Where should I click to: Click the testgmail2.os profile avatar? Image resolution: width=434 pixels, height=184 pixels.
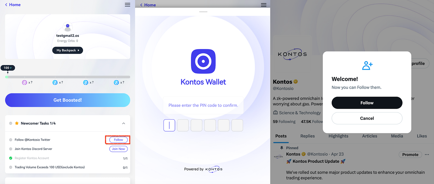[x=68, y=27]
